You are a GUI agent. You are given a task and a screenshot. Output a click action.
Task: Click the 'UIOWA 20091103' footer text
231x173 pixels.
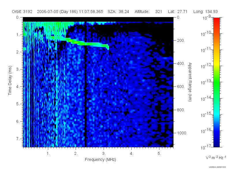[217, 167]
